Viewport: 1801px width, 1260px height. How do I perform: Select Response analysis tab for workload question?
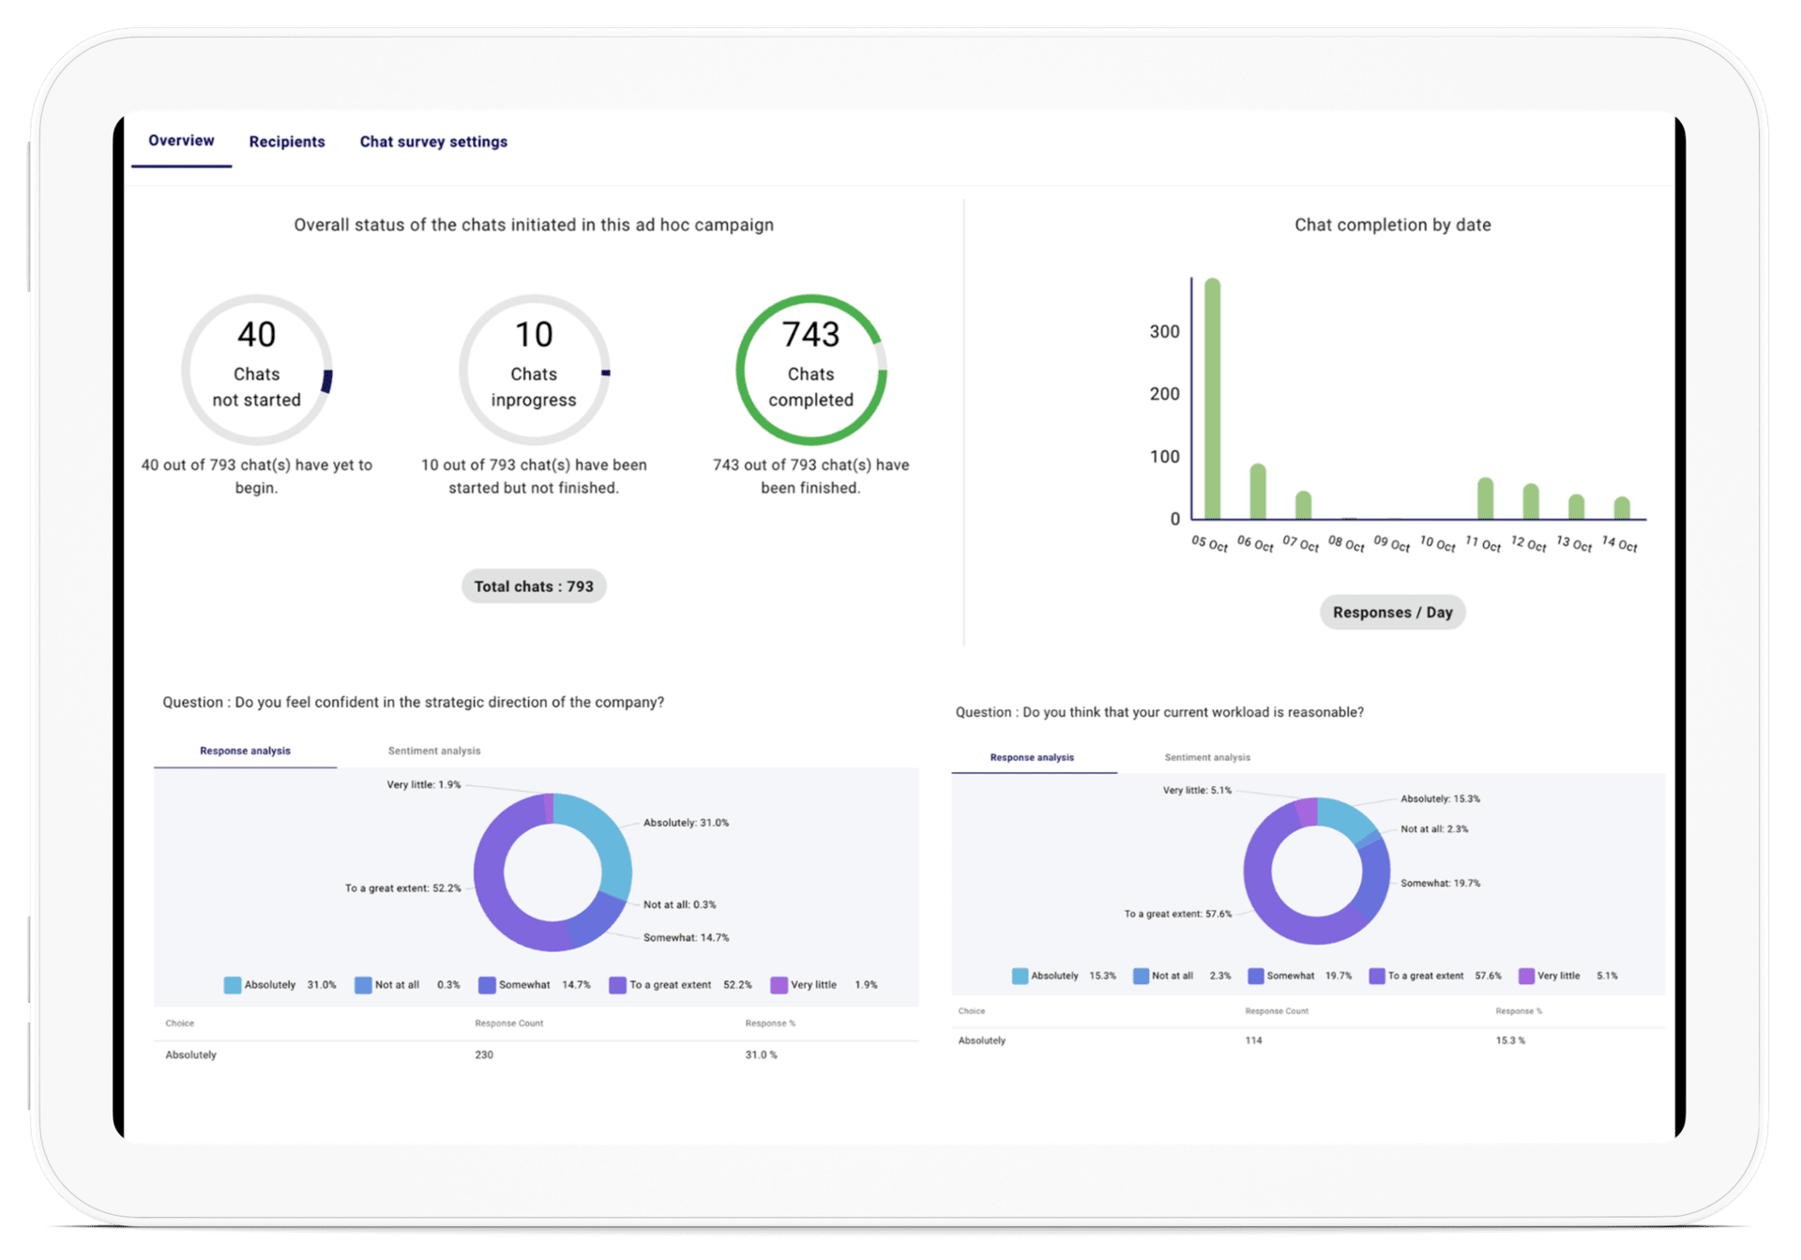(1032, 757)
